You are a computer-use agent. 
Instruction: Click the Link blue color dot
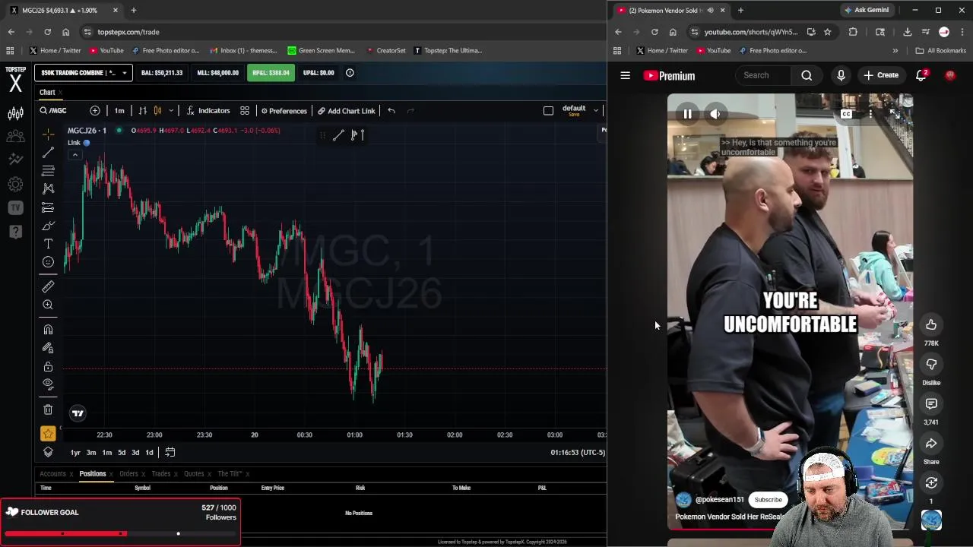[86, 143]
